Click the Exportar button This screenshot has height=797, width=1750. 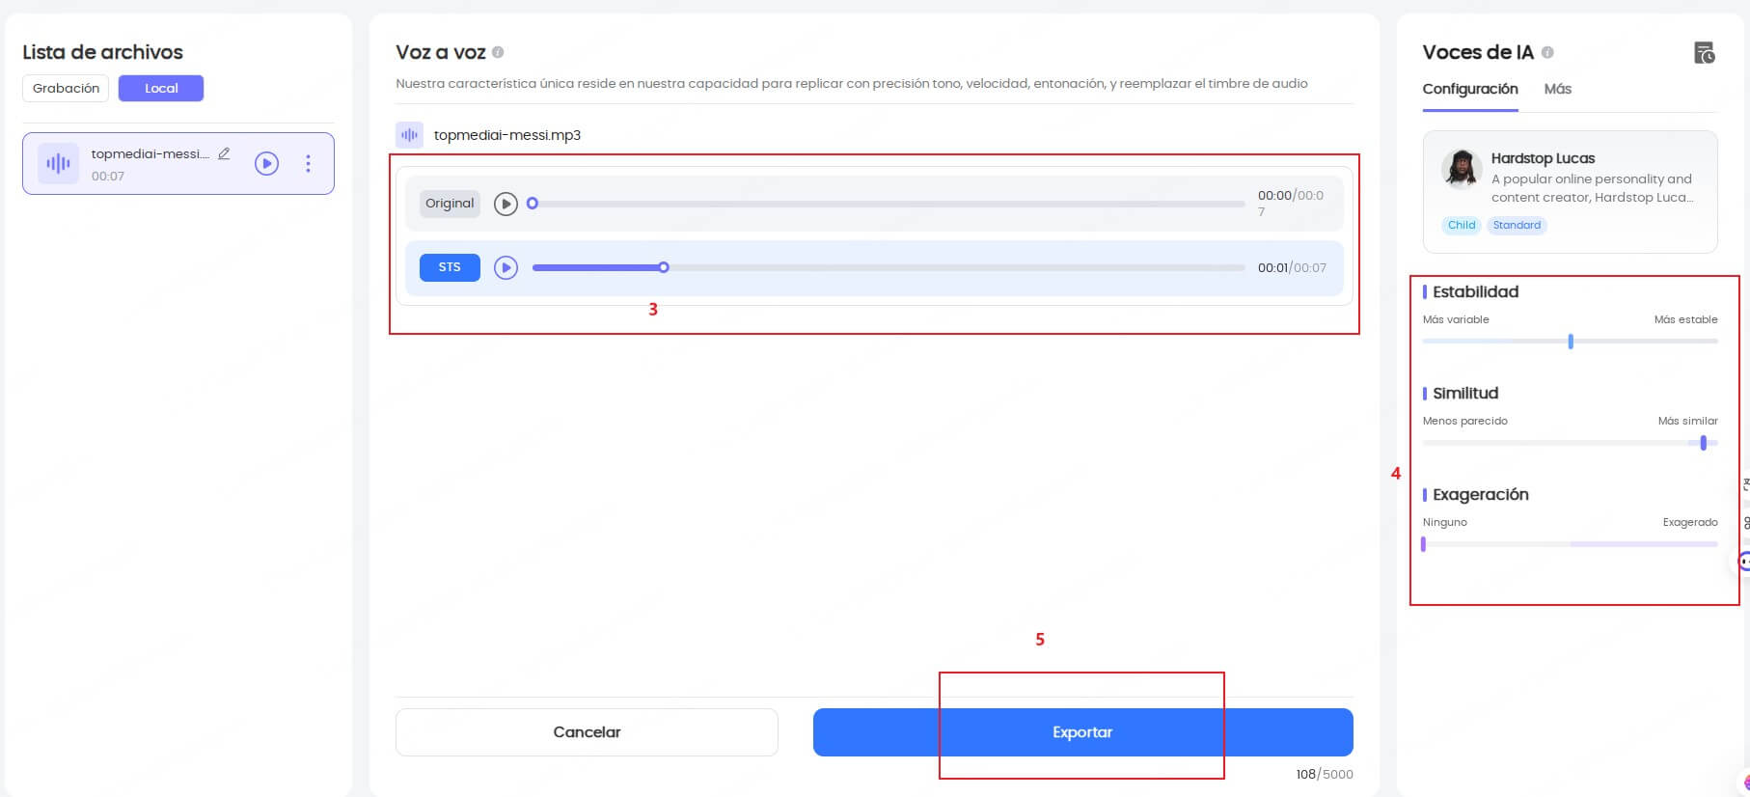click(x=1082, y=732)
